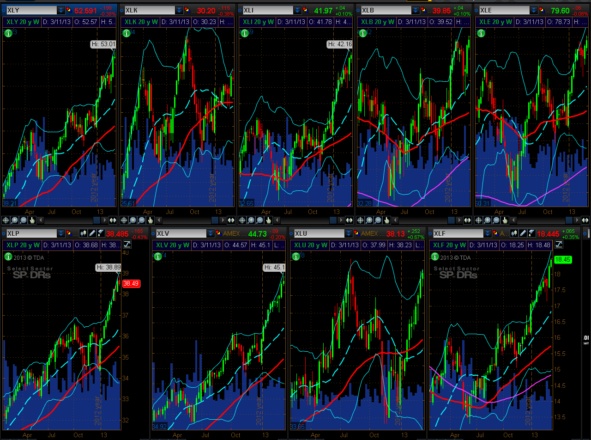Open the XLE symbol dropdown arrow
The width and height of the screenshot is (591, 440).
tap(534, 10)
